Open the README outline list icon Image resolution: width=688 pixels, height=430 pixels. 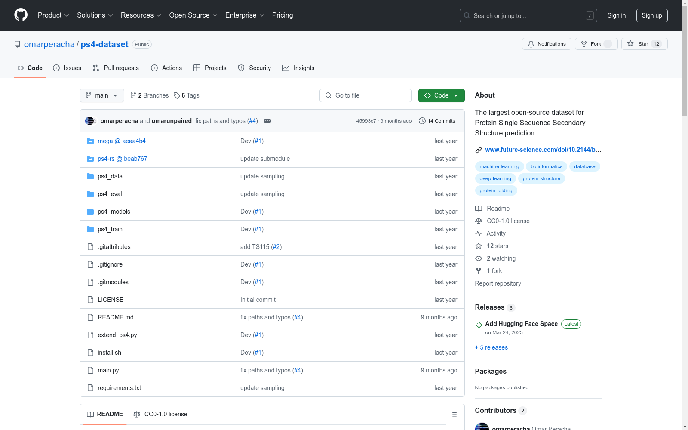(453, 415)
